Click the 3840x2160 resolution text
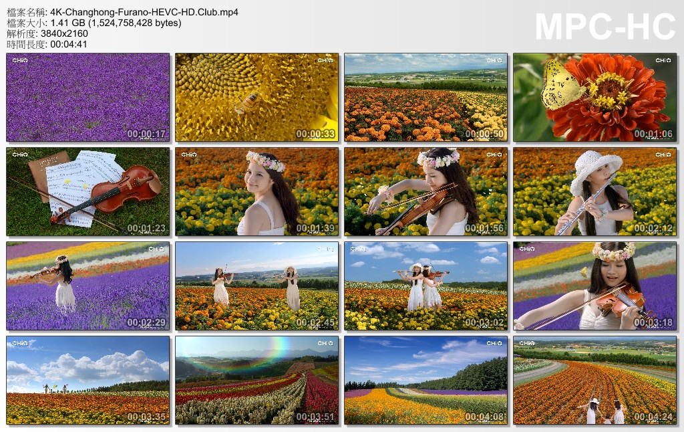684x432 pixels. (69, 33)
